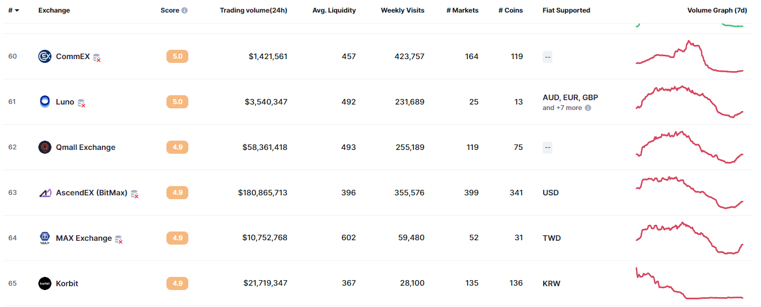
Task: Sort by Avg. Liquidity column header
Action: coord(334,10)
